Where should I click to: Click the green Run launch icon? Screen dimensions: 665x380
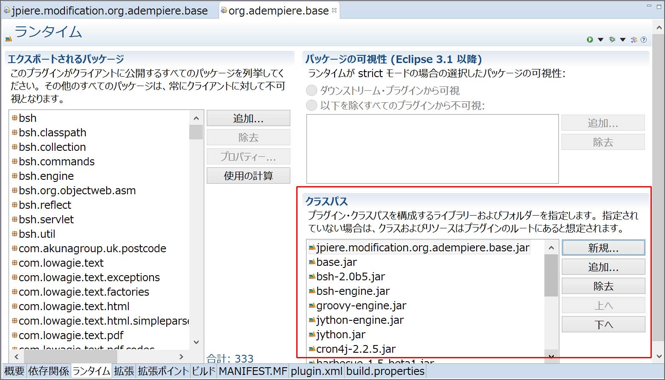click(x=590, y=40)
